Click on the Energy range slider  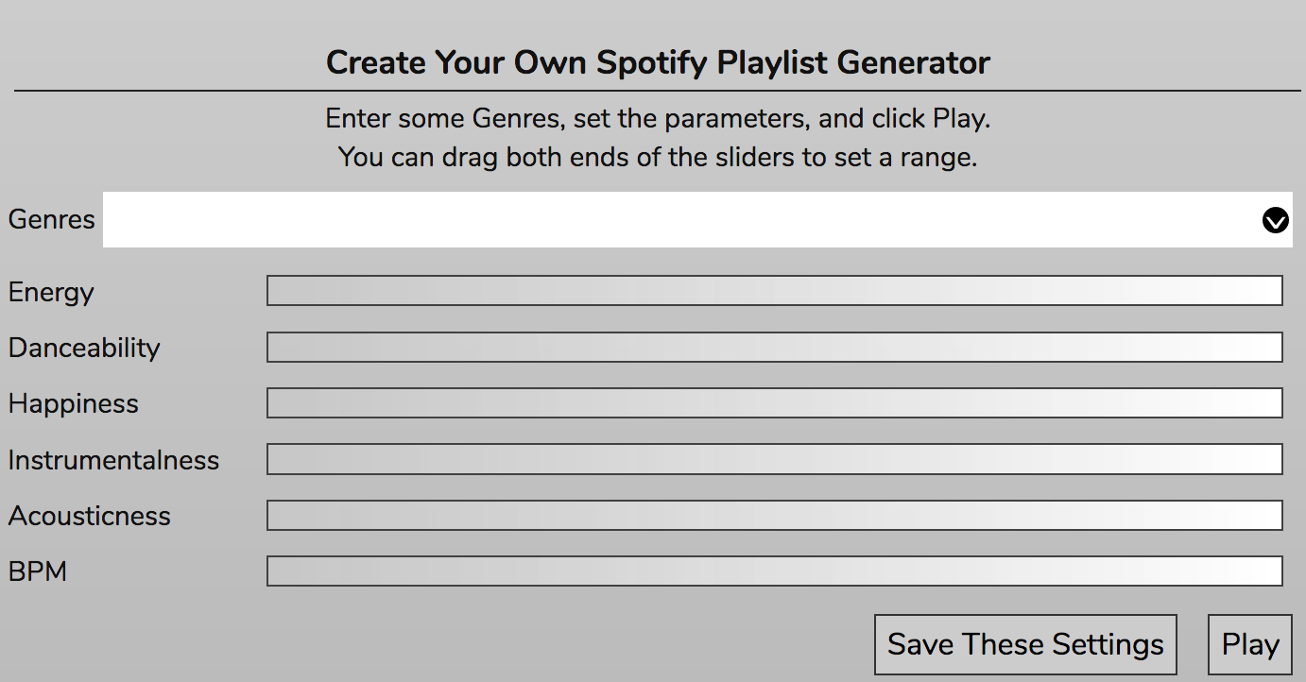pos(775,291)
